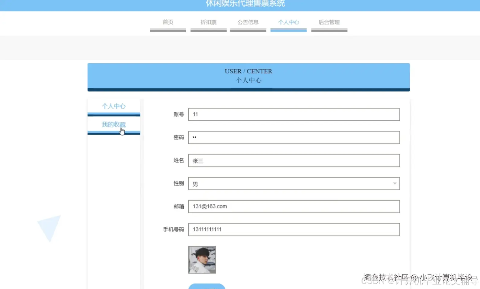Click the 账号 input field
The image size is (480, 289).
(294, 114)
